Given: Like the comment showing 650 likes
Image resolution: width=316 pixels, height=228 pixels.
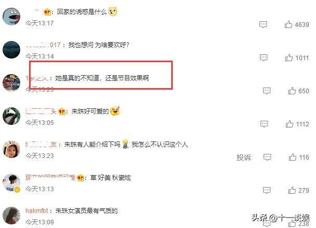Looking at the screenshot, I should [292, 91].
